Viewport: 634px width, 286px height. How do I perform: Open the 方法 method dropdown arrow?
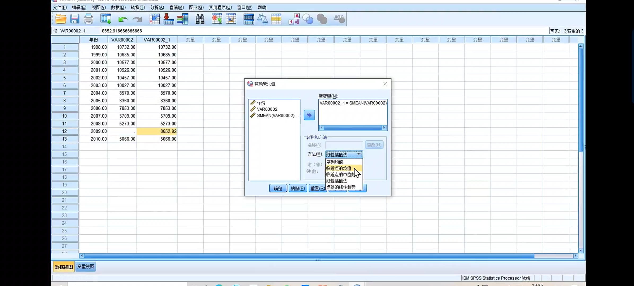click(x=359, y=154)
